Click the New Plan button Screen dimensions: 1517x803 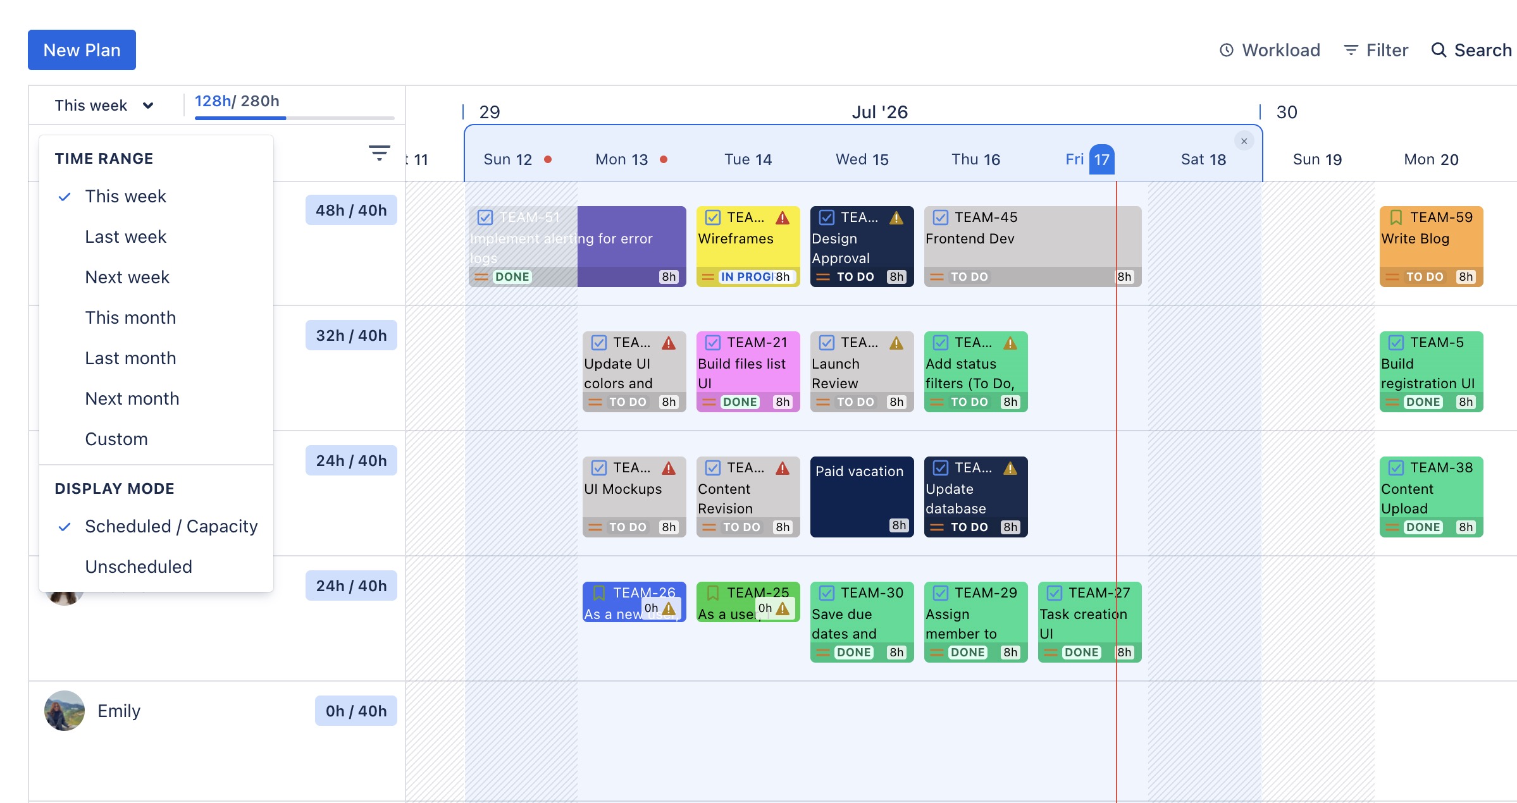click(82, 50)
